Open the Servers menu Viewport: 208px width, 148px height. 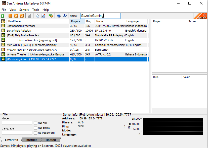[x=24, y=10]
